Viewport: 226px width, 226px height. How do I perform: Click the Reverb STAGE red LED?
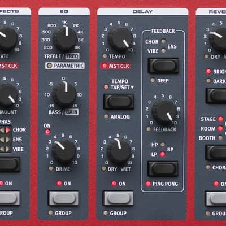[220, 119]
